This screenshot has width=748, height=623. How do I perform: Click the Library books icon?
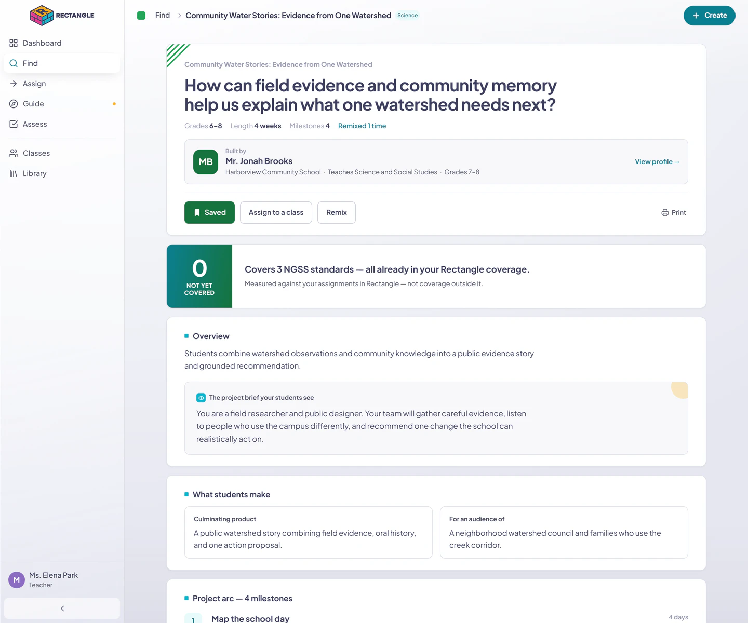coord(14,173)
